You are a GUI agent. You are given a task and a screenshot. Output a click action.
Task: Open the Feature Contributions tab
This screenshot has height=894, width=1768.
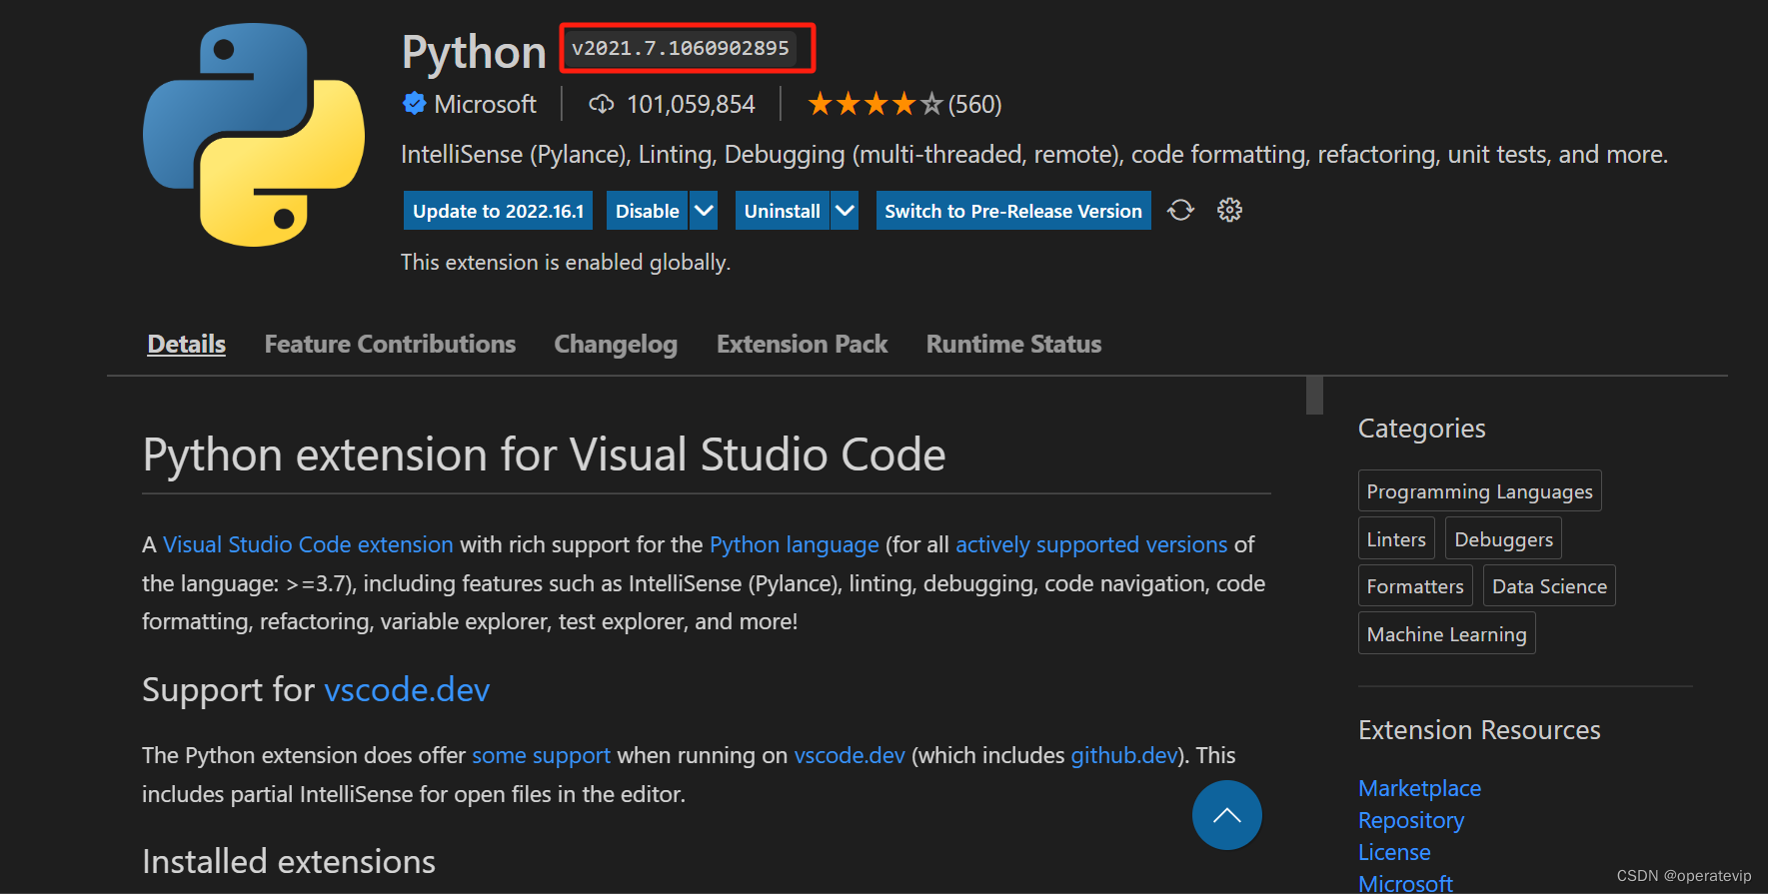point(390,344)
